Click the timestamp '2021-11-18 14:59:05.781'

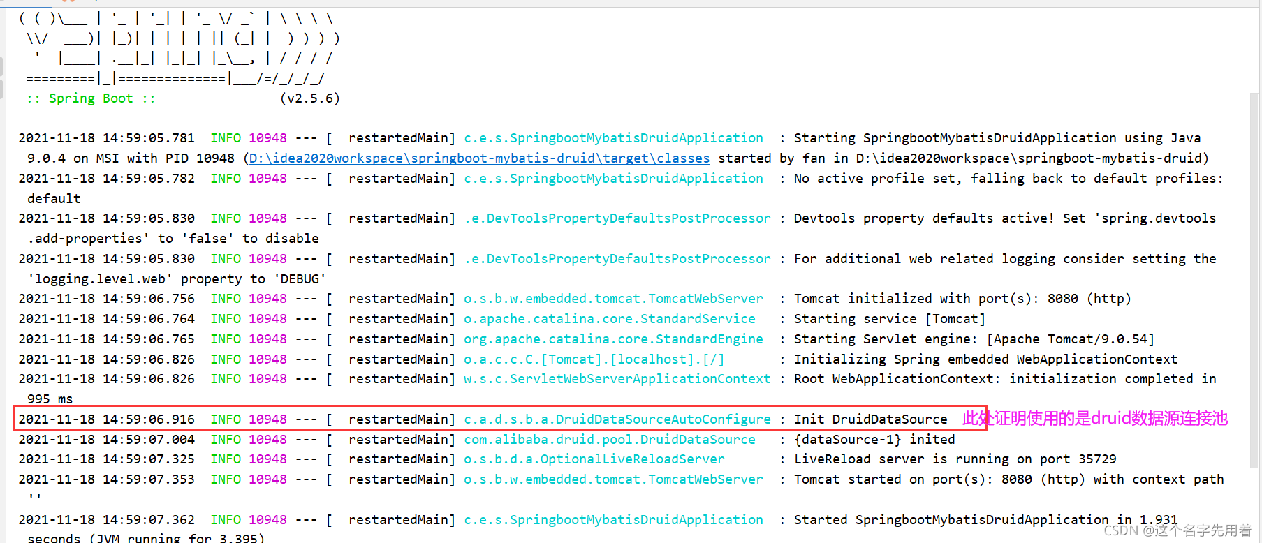pyautogui.click(x=107, y=138)
